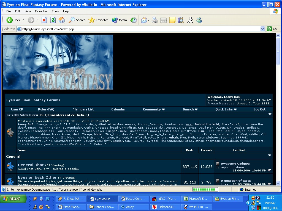Click the Back arrow toolbar button

pyautogui.click(x=13, y=20)
